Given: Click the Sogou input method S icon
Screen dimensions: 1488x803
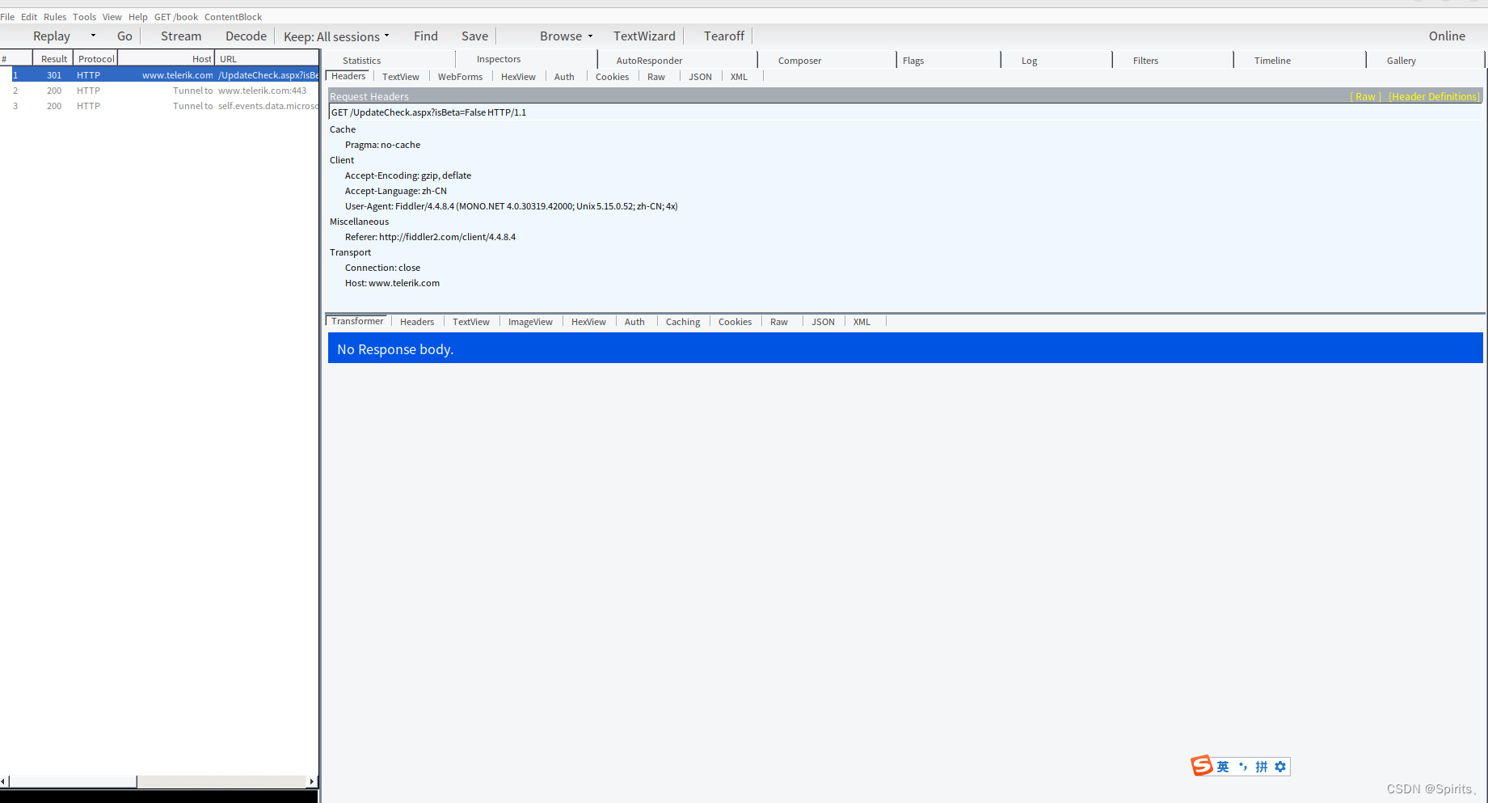Looking at the screenshot, I should point(1202,766).
